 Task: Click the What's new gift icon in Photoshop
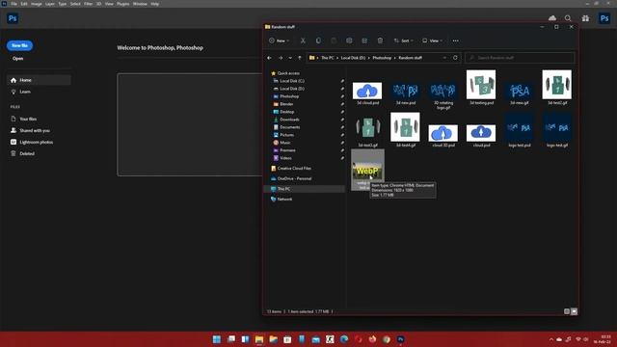(585, 18)
